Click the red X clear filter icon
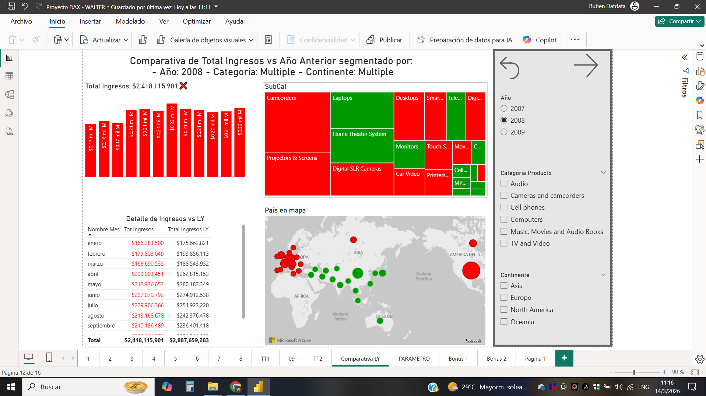This screenshot has height=396, width=706. 183,86
